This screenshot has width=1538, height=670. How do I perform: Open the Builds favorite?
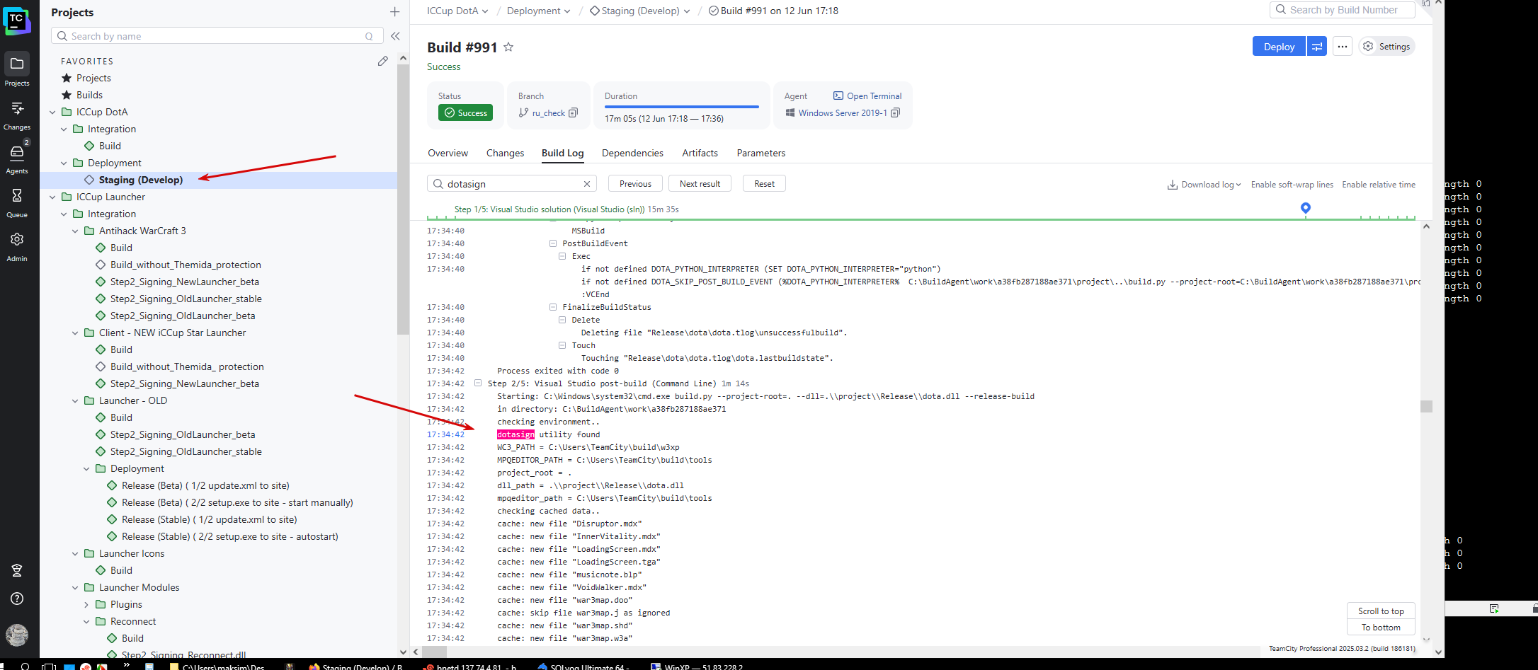tap(89, 95)
